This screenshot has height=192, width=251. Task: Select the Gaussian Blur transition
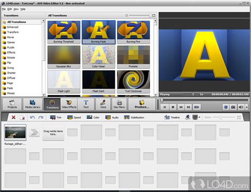point(64,57)
